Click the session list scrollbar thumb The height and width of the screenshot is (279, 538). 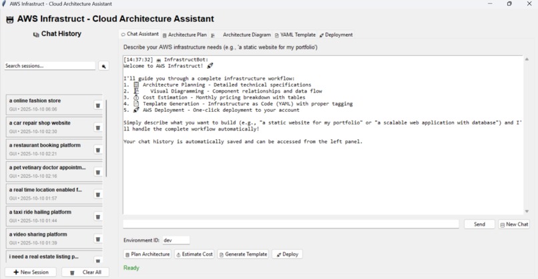(x=106, y=139)
